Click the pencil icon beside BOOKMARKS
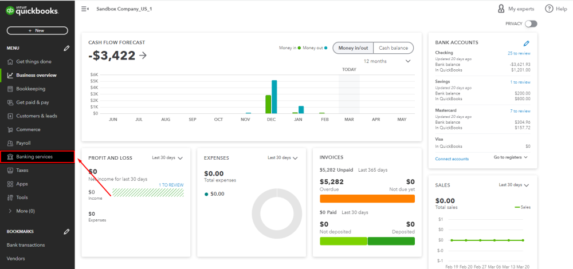Screen dimensions: 573x269 [x=66, y=231]
